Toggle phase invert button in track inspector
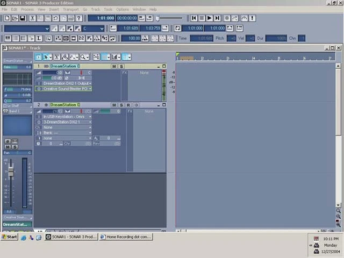 [x=8, y=141]
